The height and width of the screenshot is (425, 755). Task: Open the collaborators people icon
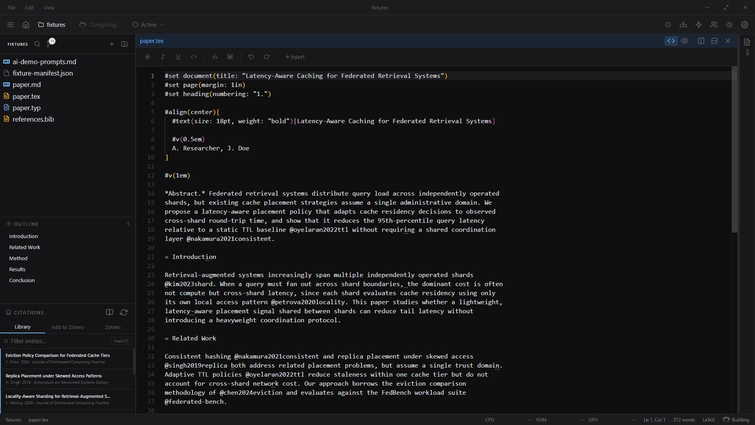click(714, 24)
